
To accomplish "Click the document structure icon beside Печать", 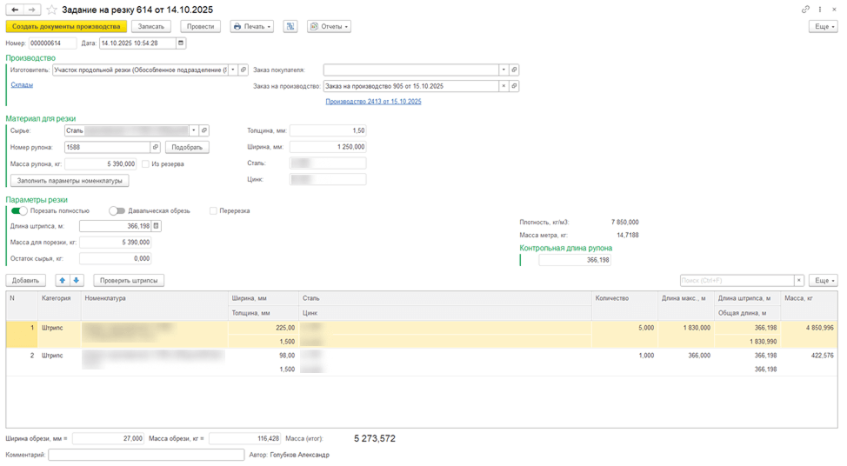I will coord(290,27).
